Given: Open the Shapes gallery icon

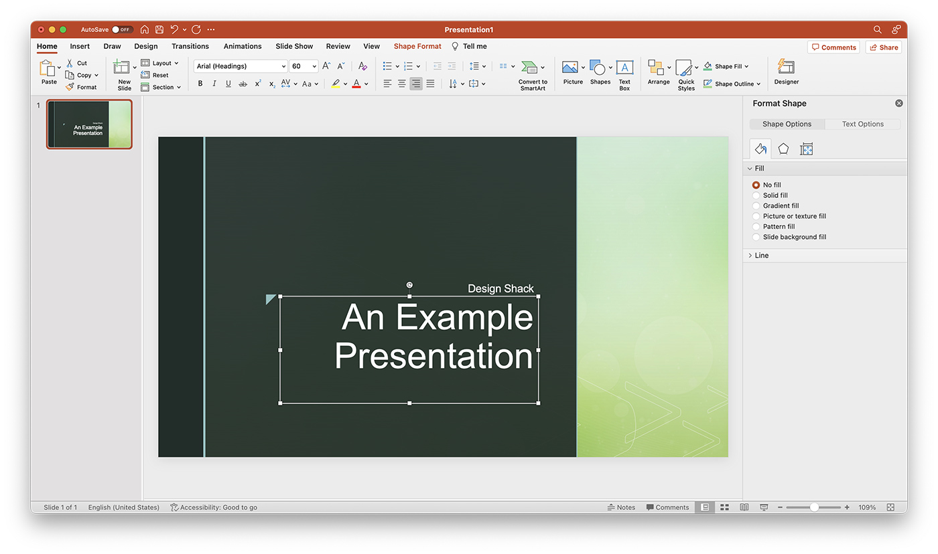Looking at the screenshot, I should [x=597, y=68].
